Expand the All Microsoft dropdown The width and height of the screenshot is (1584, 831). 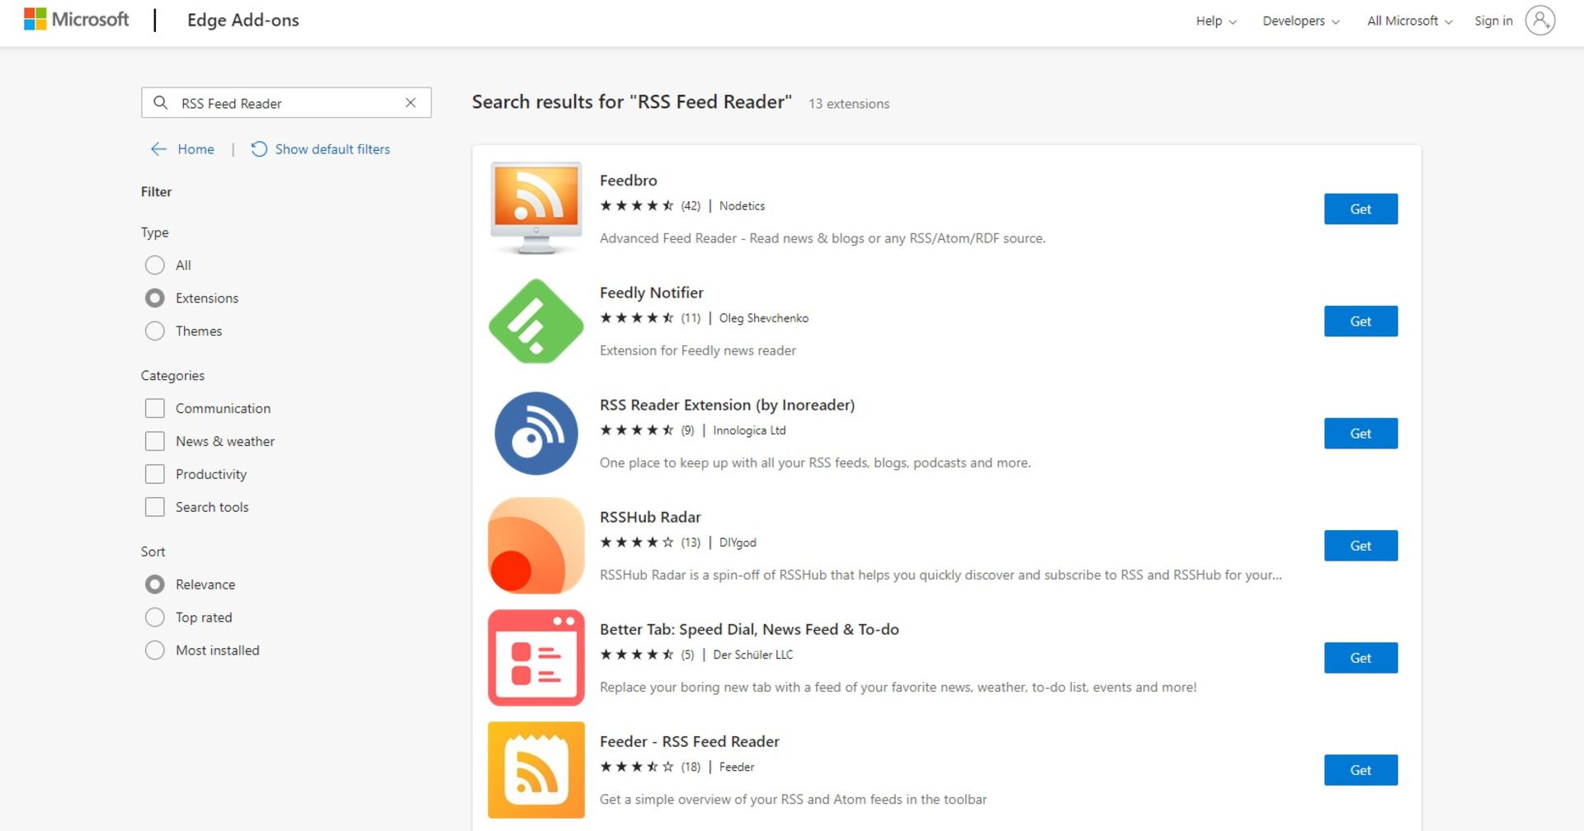(x=1410, y=21)
